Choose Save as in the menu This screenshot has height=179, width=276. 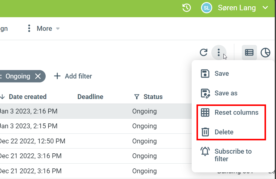[x=226, y=93]
